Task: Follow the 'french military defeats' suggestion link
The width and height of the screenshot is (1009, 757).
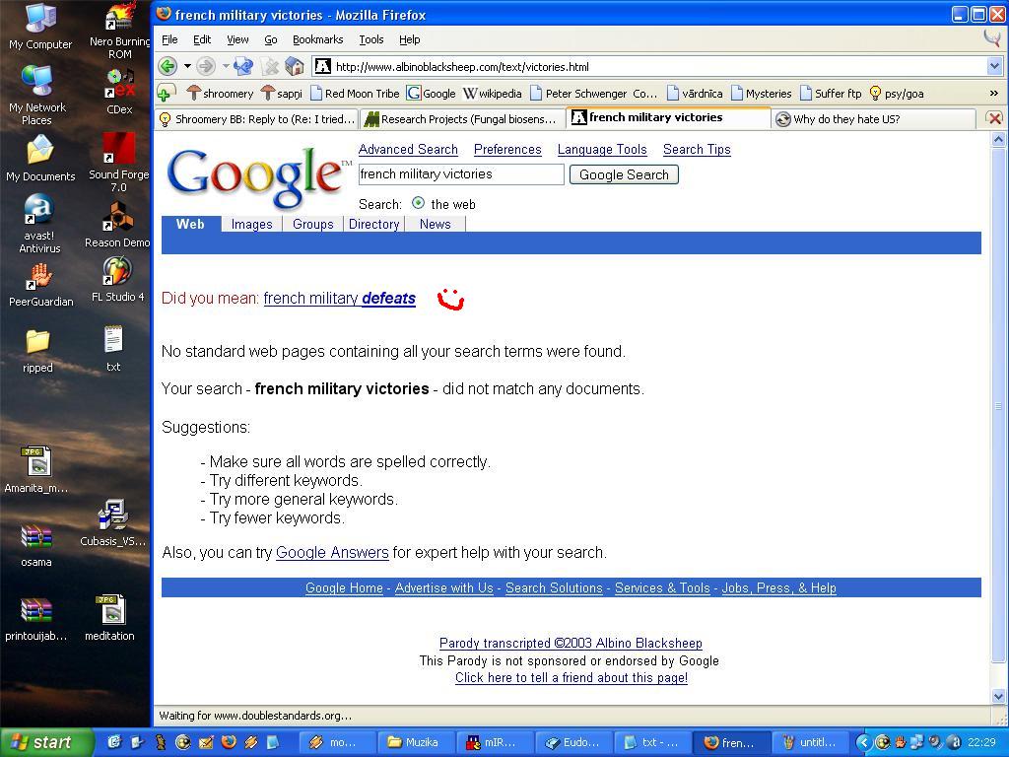Action: pyautogui.click(x=340, y=299)
